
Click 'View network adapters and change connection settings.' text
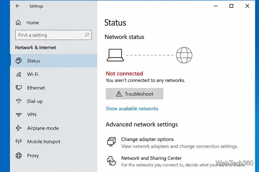coord(180,146)
